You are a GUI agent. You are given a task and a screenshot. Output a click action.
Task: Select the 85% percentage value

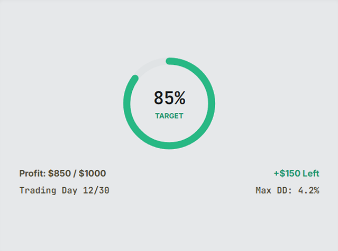tap(169, 98)
